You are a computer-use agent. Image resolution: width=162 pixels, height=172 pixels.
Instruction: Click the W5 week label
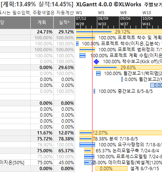pyautogui.click(x=101, y=13)
